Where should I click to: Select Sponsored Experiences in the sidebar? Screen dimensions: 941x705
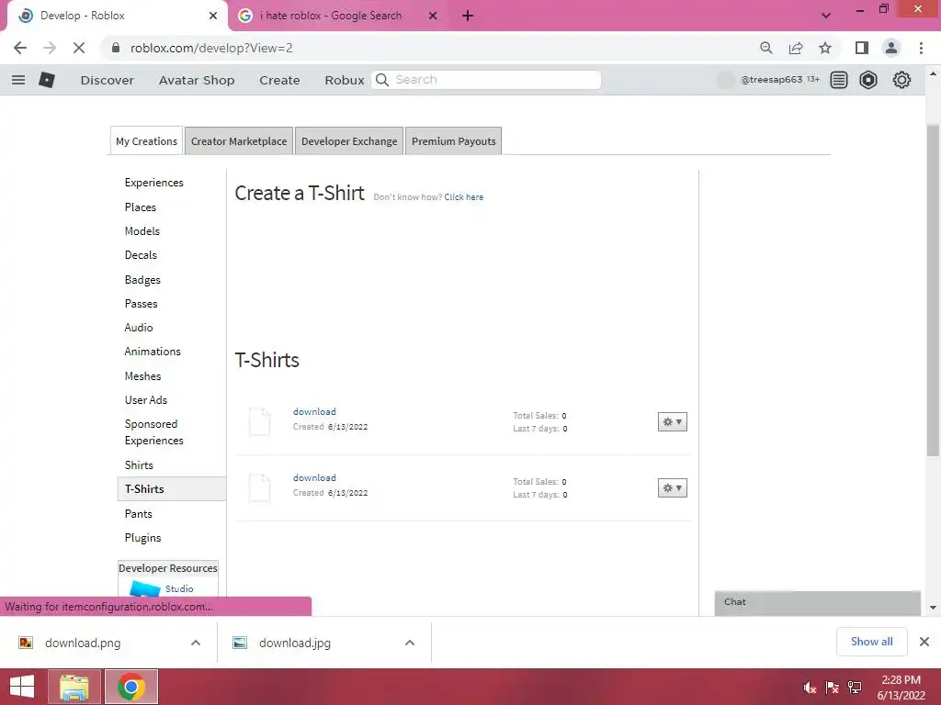[154, 432]
